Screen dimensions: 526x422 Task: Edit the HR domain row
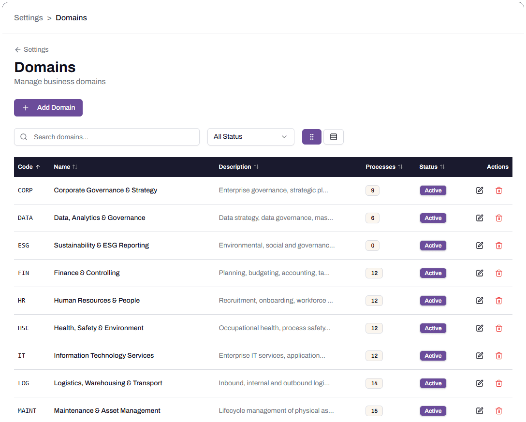[480, 300]
